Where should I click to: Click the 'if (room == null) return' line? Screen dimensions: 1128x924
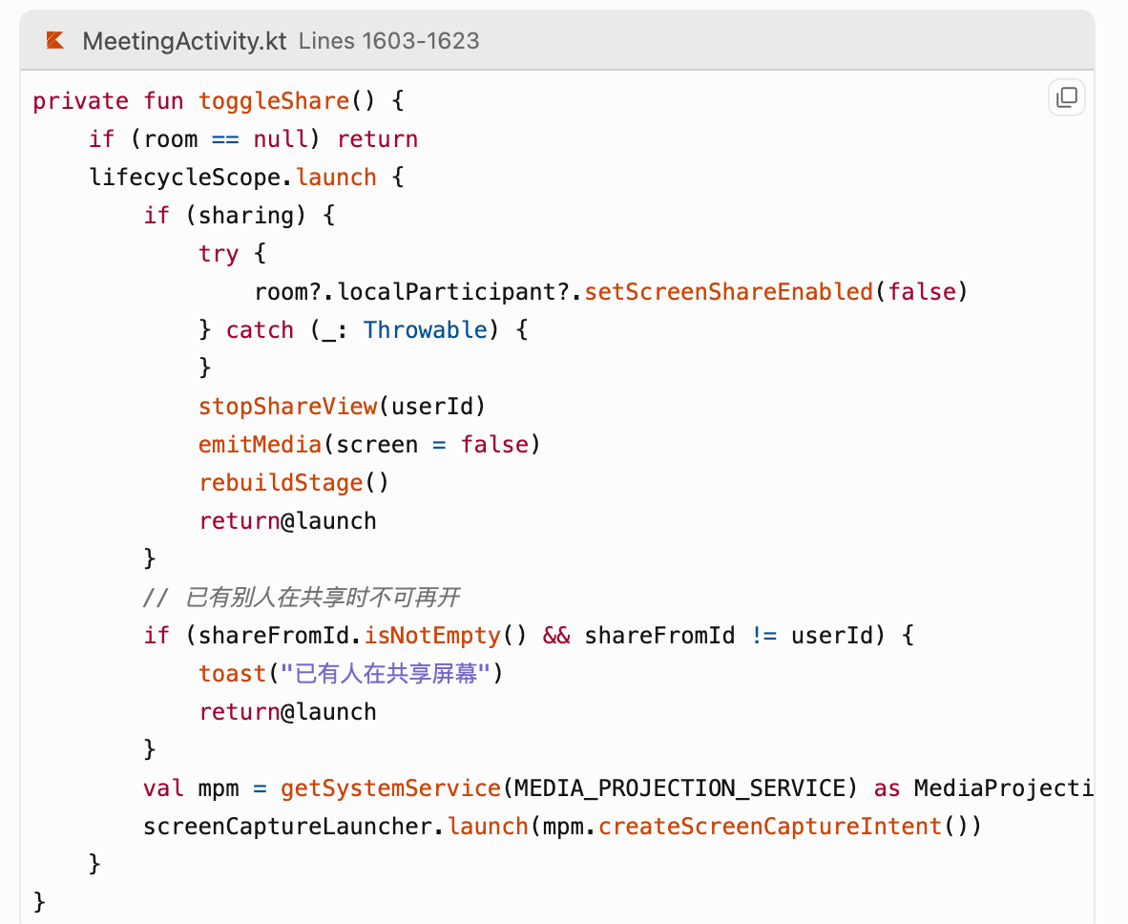click(253, 139)
